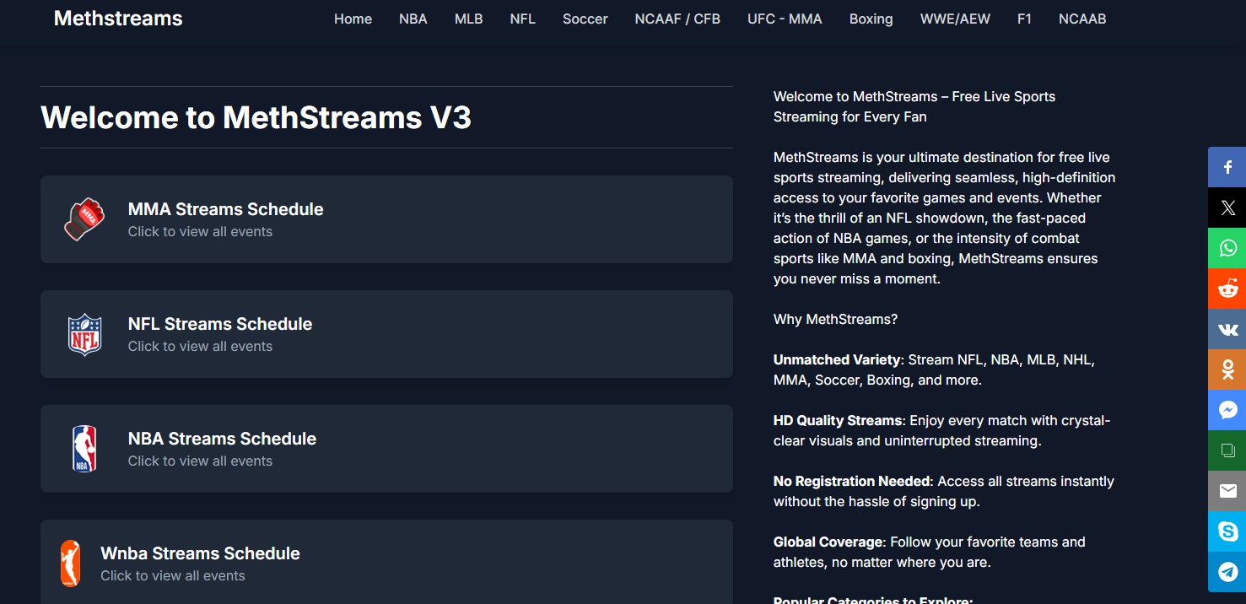Click the Methstreams site logo text
The image size is (1246, 604).
coord(118,19)
